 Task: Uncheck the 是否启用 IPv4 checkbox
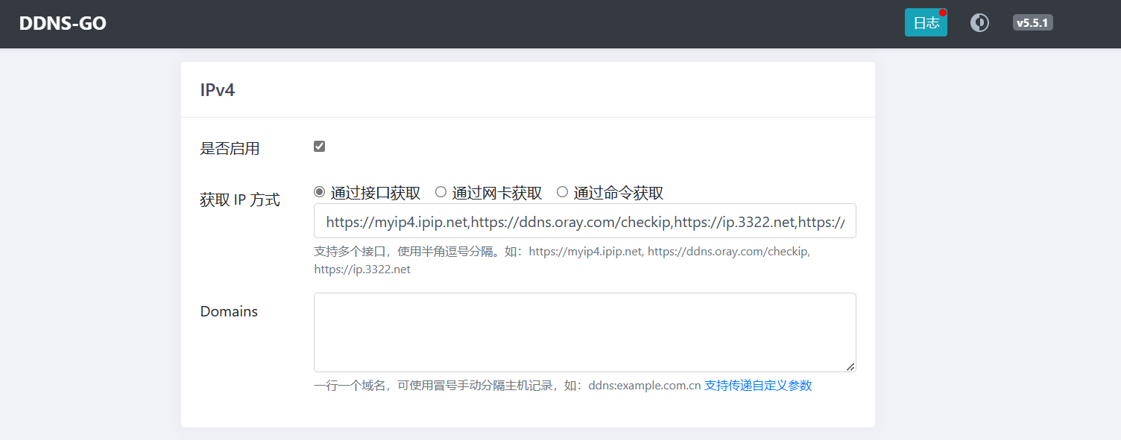click(x=319, y=147)
